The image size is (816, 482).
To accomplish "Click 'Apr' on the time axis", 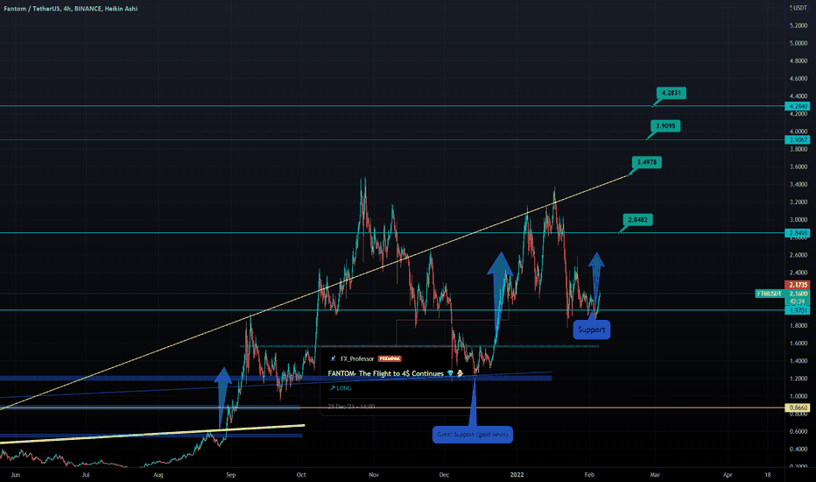I will [x=728, y=475].
